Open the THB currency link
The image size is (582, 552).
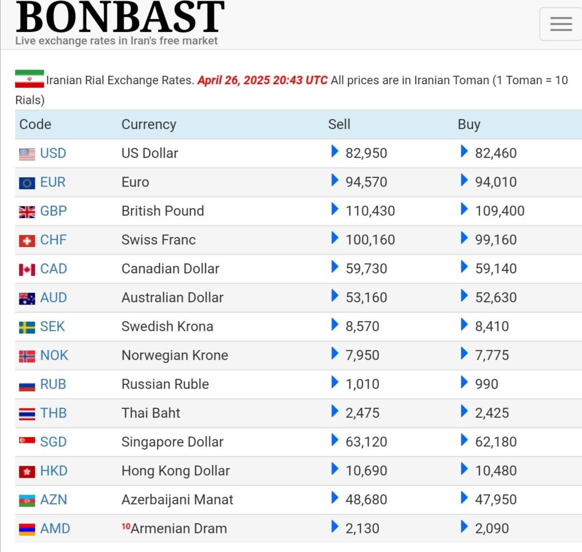(x=53, y=413)
